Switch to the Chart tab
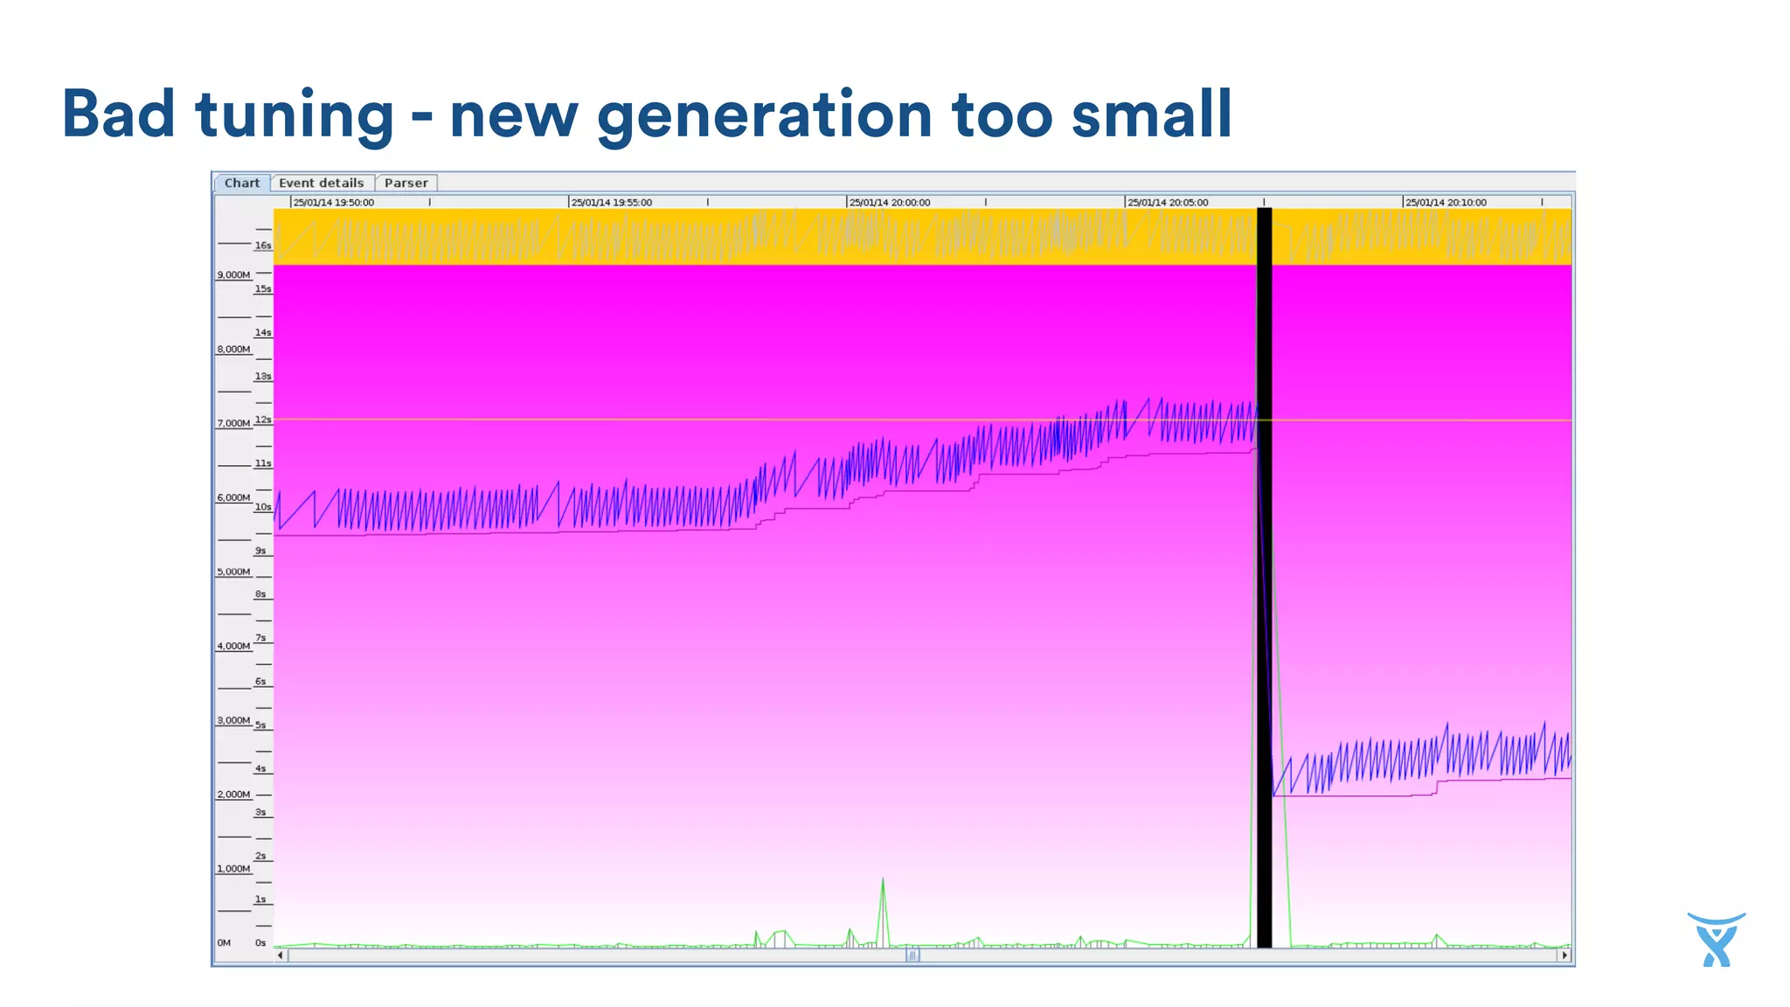Viewport: 1790px width, 1007px height. pyautogui.click(x=241, y=183)
